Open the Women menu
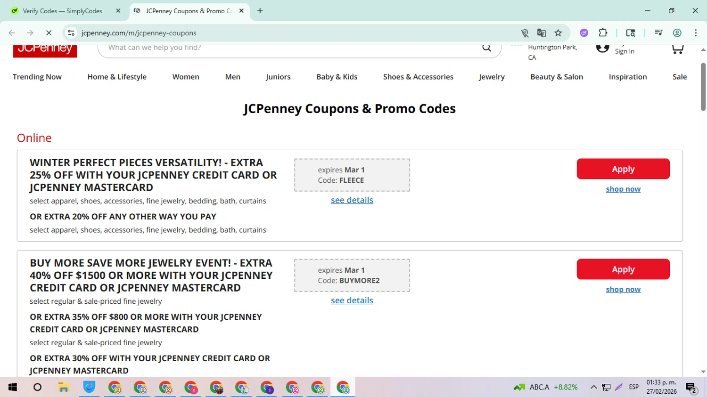 tap(186, 77)
